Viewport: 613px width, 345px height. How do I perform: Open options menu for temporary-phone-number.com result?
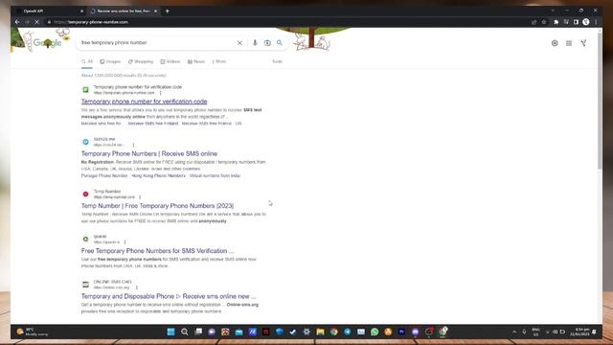click(x=160, y=93)
